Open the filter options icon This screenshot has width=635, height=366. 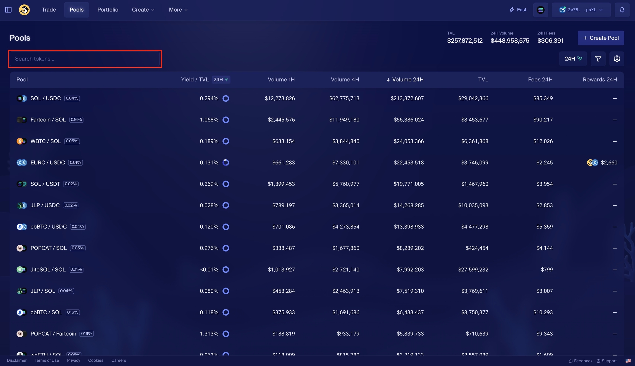point(598,58)
